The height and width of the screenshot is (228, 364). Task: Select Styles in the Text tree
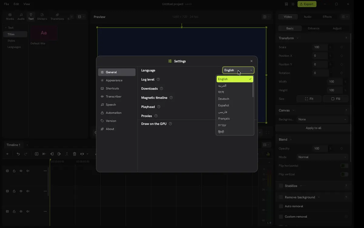click(11, 41)
